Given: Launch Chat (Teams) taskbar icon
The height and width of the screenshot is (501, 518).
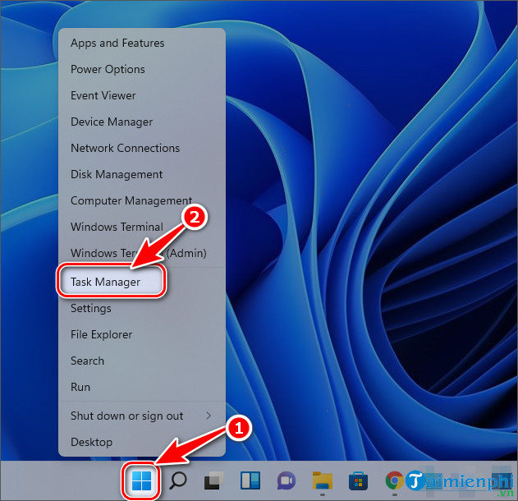Looking at the screenshot, I should tap(287, 480).
